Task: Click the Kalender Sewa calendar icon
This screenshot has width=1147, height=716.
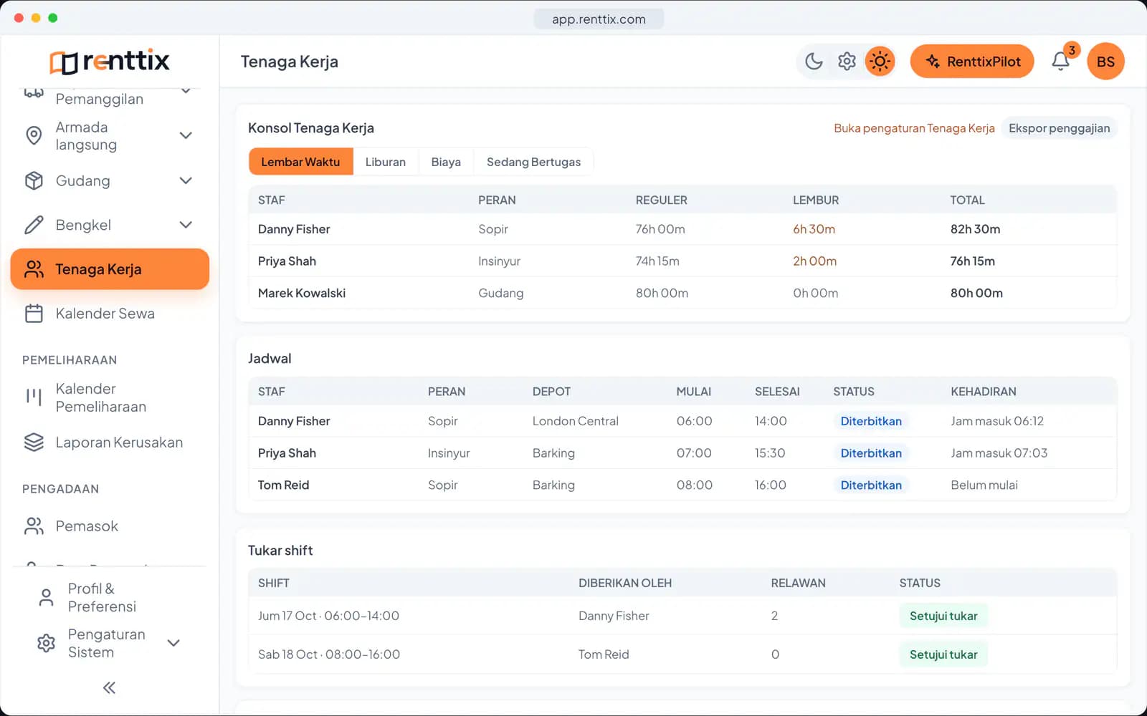Action: click(x=34, y=314)
